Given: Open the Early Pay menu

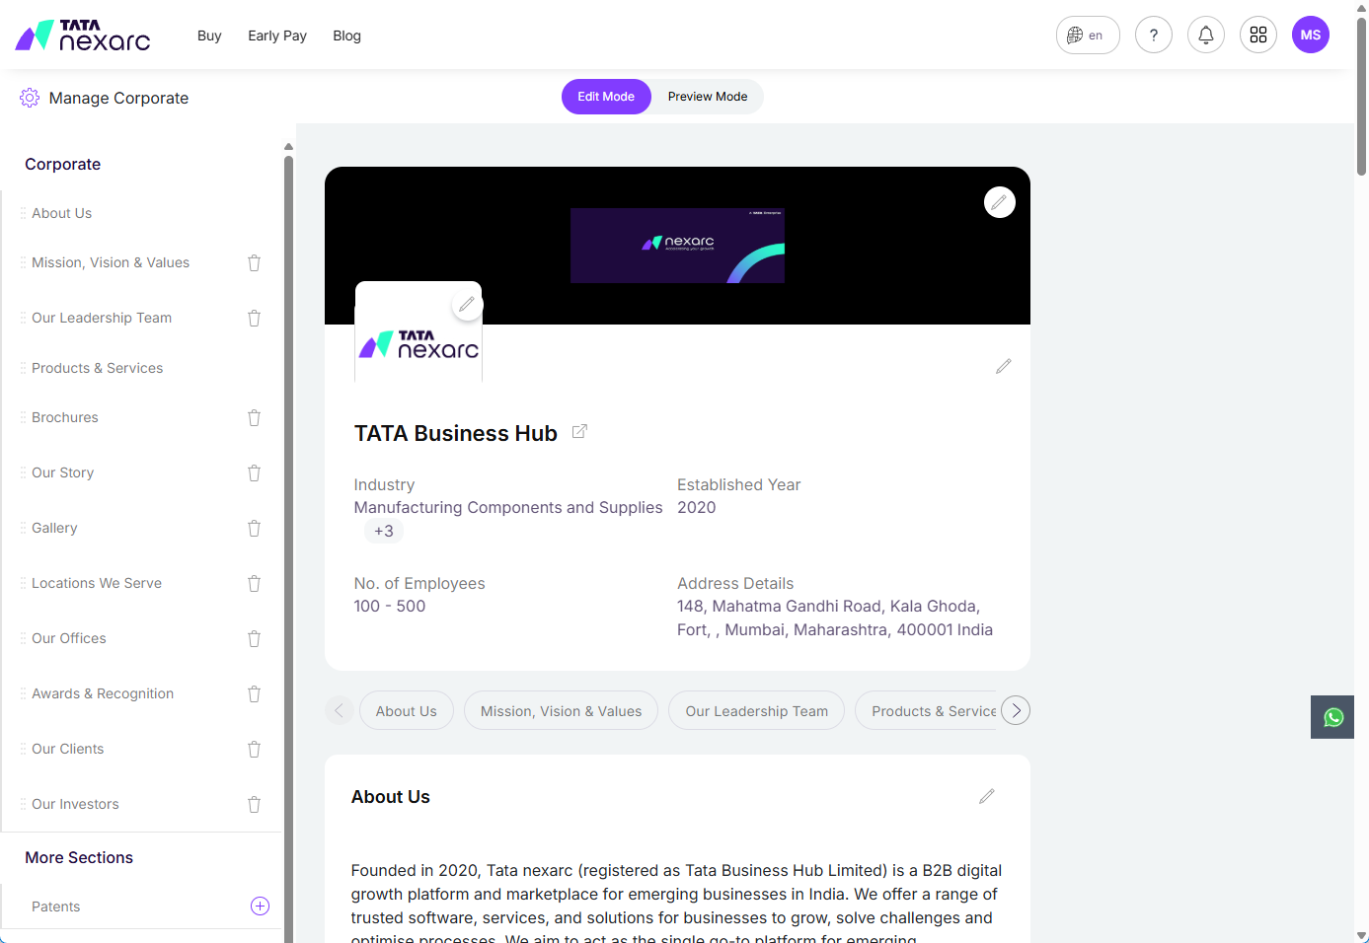Looking at the screenshot, I should pos(277,36).
